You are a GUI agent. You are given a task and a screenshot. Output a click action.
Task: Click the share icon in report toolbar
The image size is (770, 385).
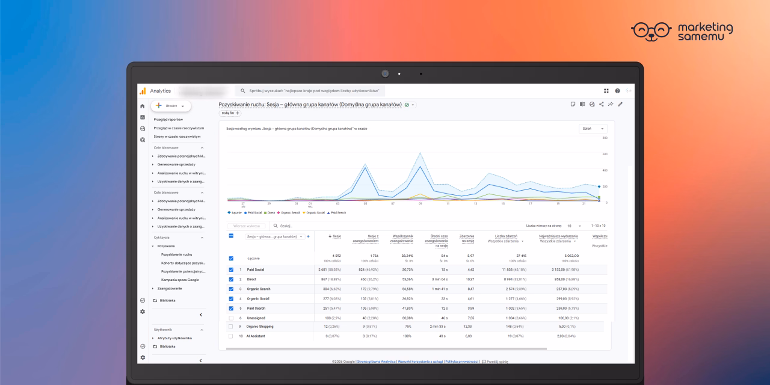coord(602,104)
